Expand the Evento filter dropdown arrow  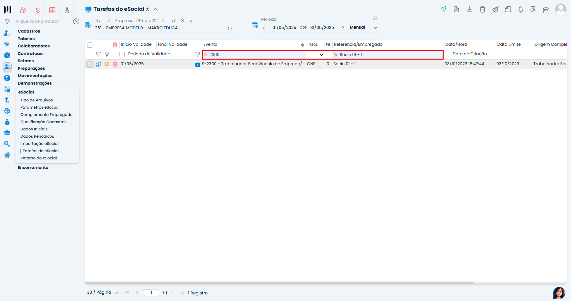321,55
